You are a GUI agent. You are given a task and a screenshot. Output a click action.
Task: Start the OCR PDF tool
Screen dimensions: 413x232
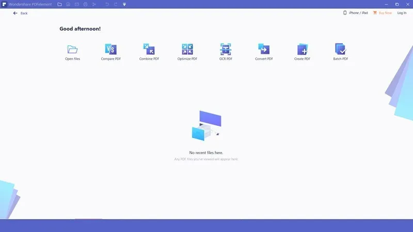point(226,49)
